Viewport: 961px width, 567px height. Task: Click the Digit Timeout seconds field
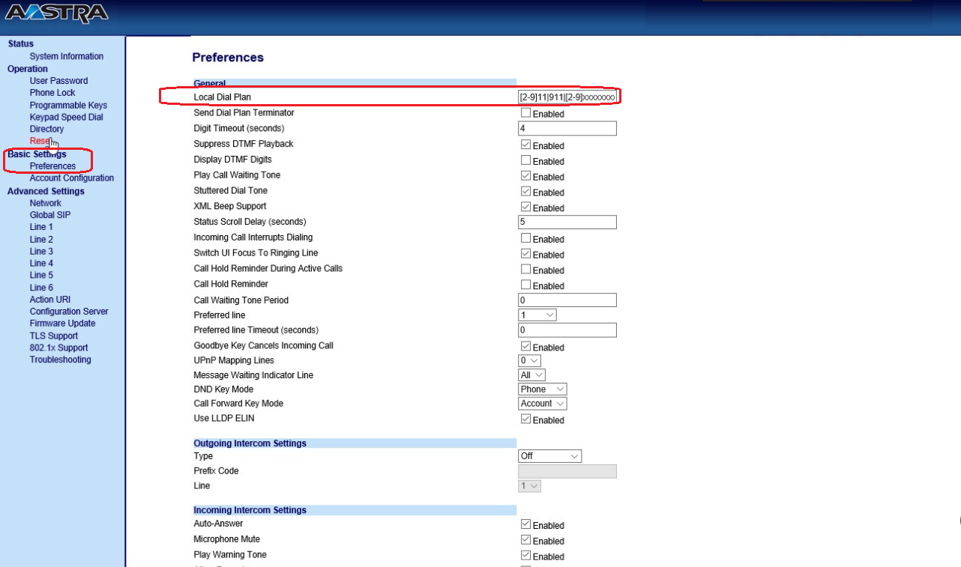(x=567, y=129)
